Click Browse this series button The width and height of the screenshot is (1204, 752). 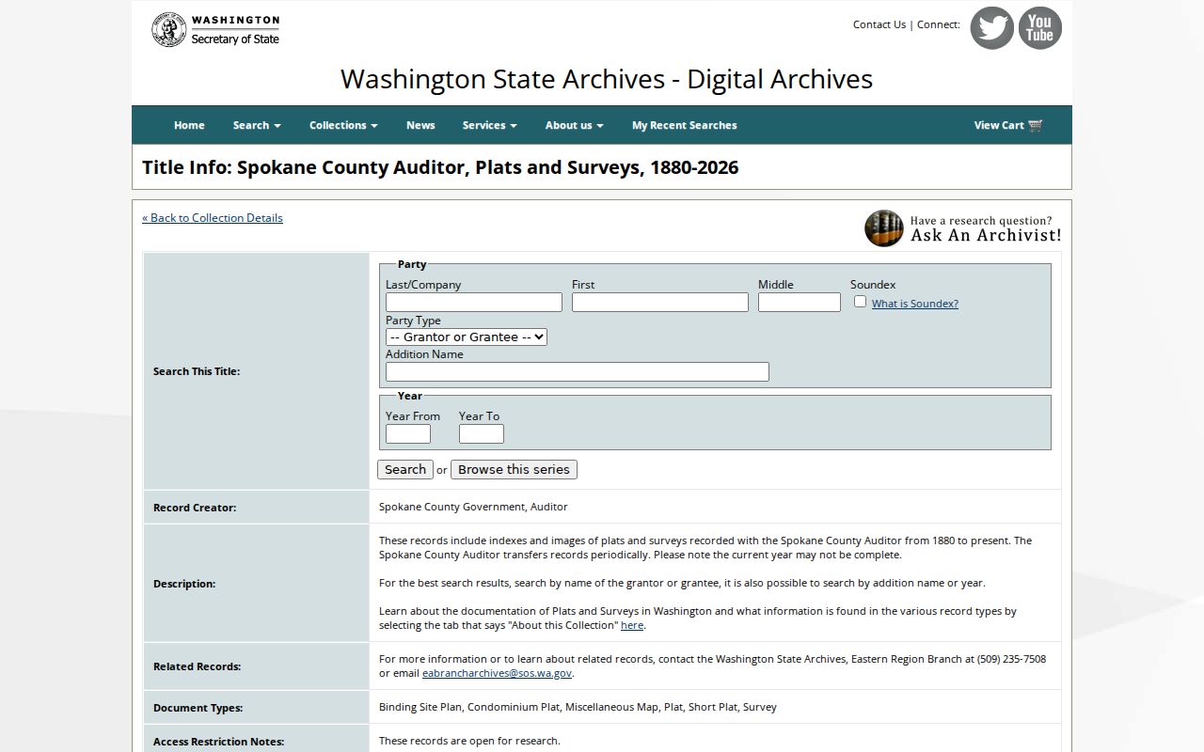514,469
